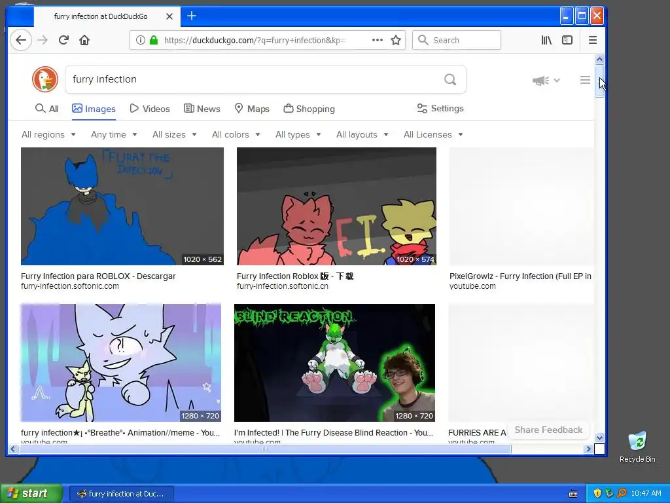The width and height of the screenshot is (670, 503).
Task: Click the forward navigation arrow
Action: (x=43, y=40)
